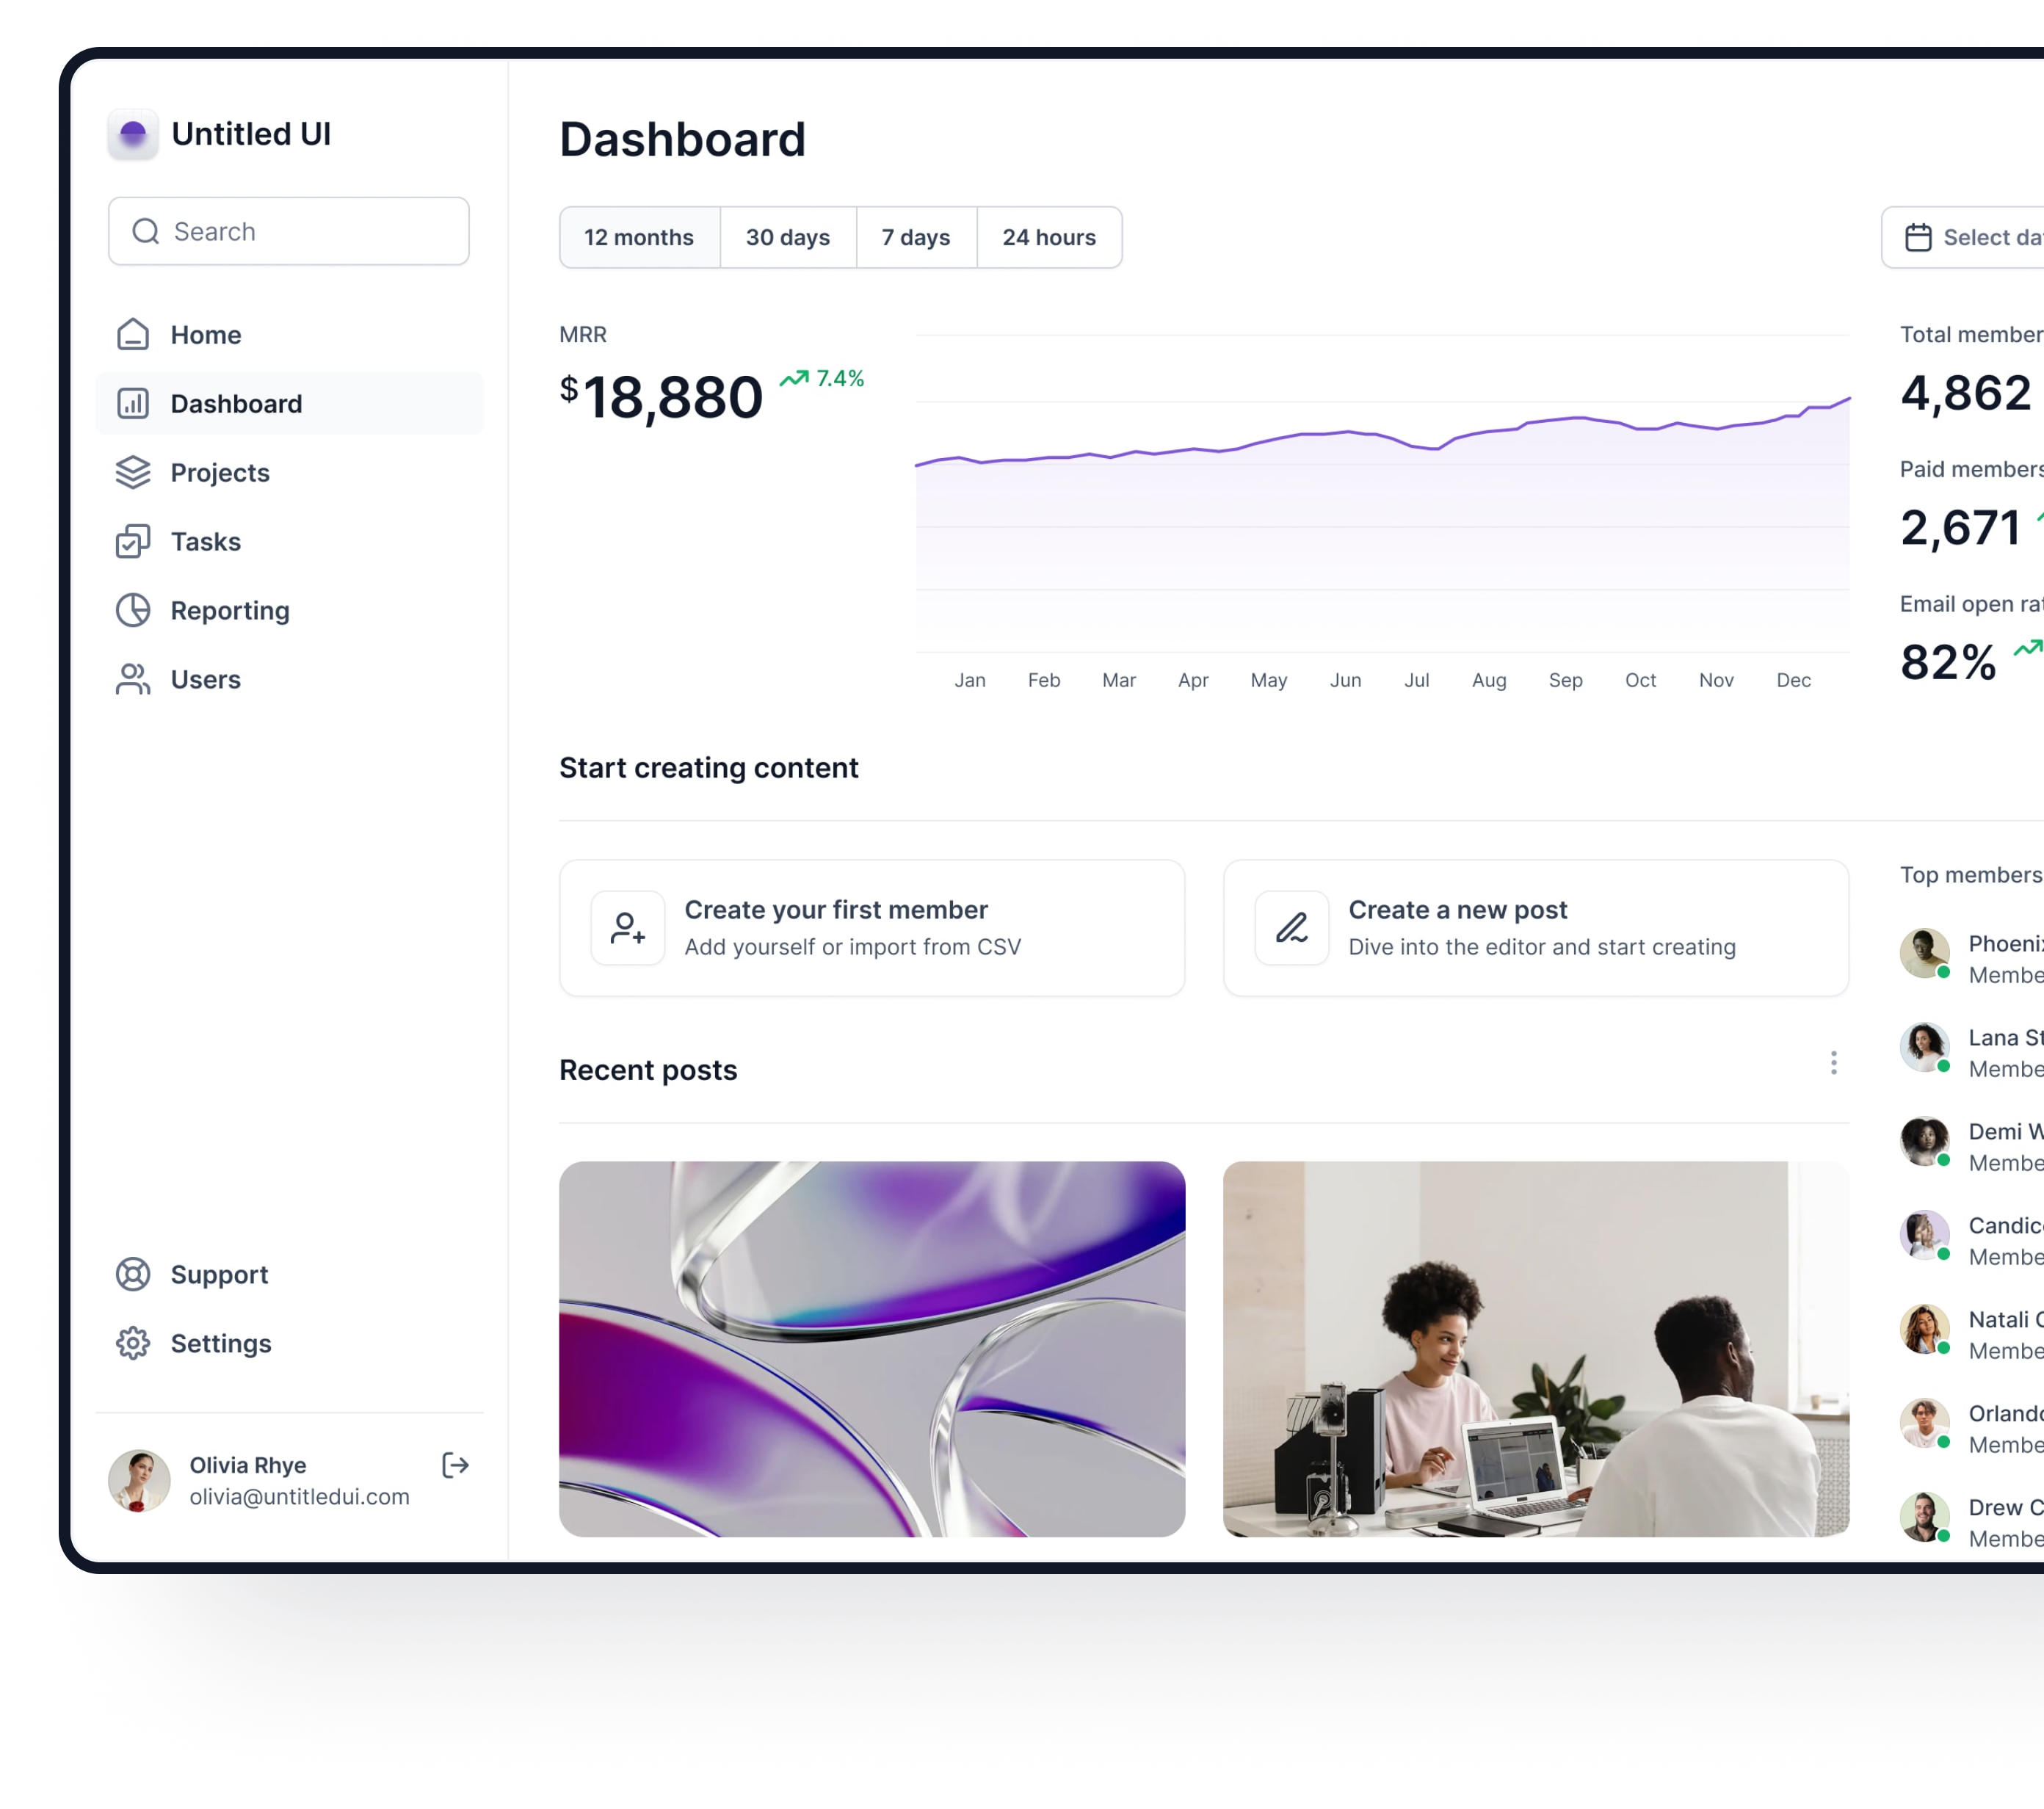Click the Support lifebuoy icon

[x=133, y=1273]
